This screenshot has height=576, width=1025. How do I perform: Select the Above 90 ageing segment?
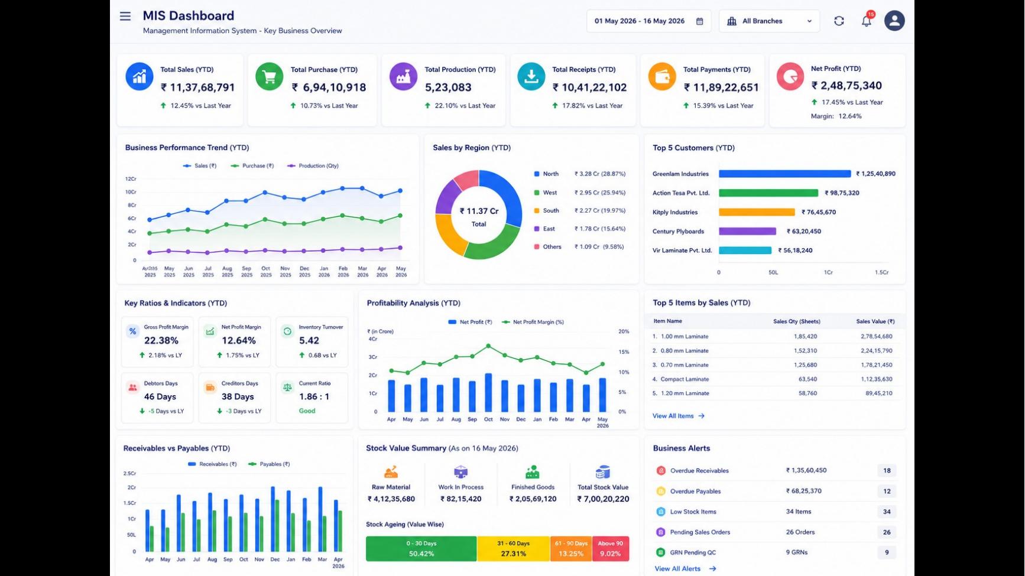(x=611, y=549)
